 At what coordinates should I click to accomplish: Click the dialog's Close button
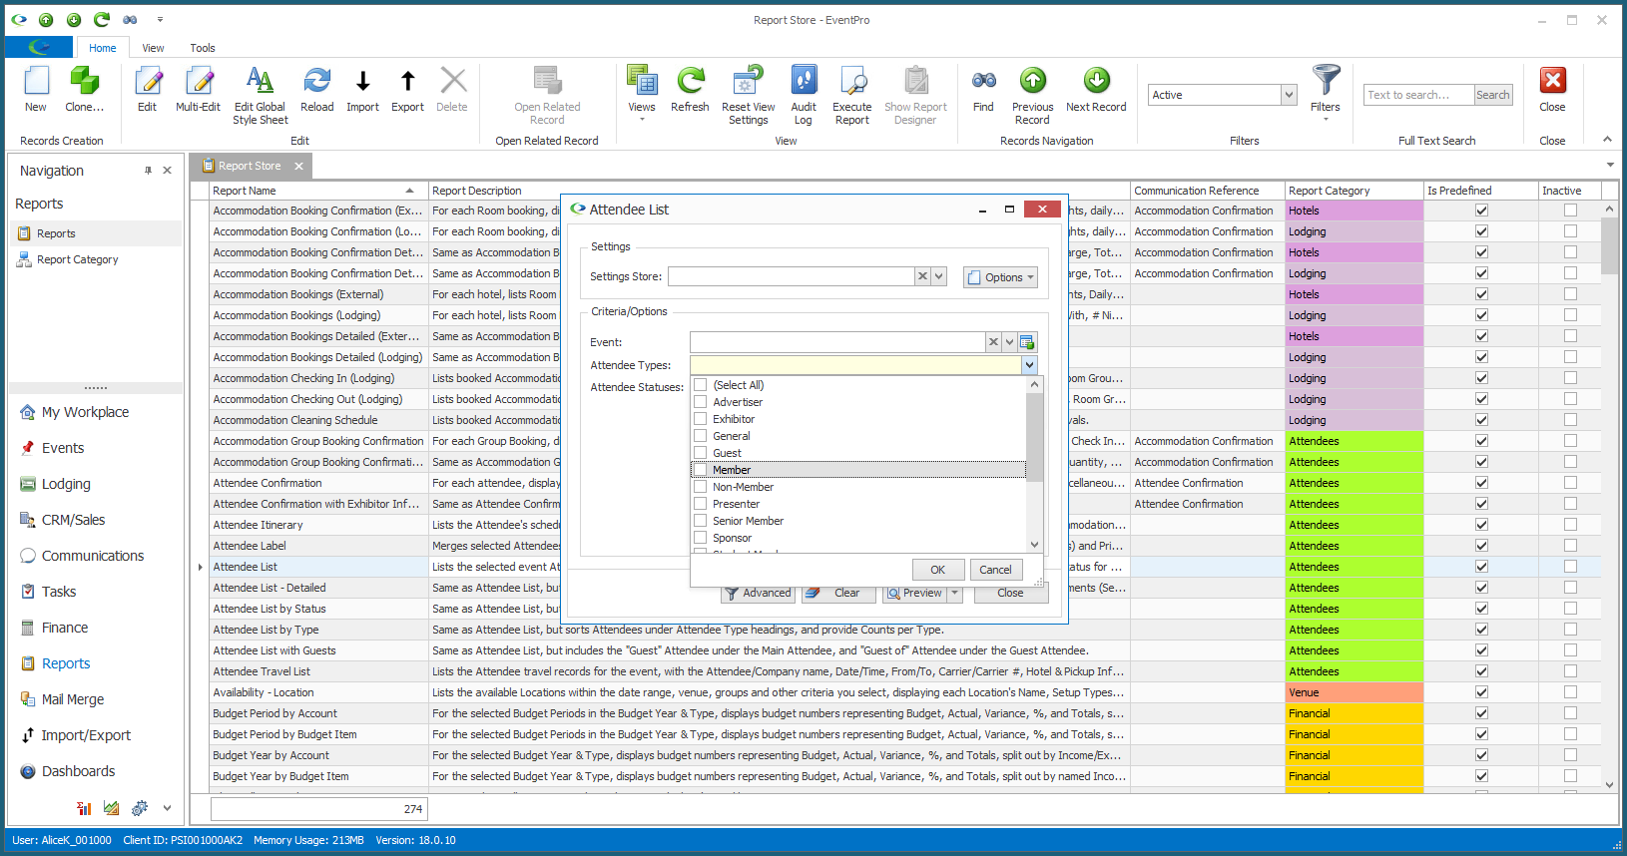(x=1010, y=593)
